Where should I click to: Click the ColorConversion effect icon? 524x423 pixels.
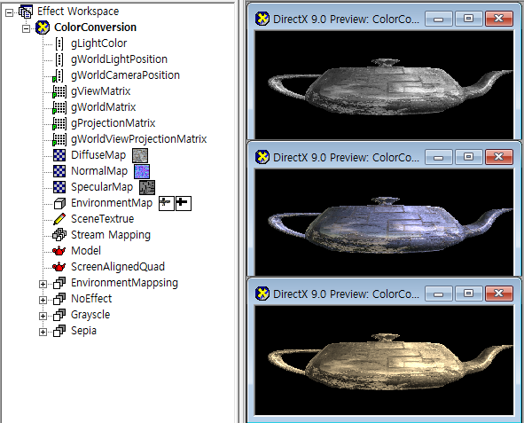43,27
